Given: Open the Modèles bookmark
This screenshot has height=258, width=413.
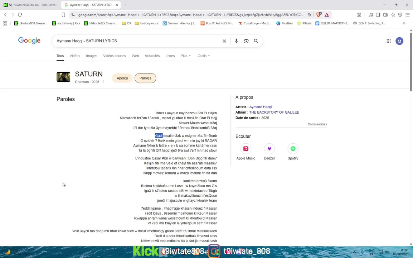Looking at the screenshot, I should [x=285, y=23].
